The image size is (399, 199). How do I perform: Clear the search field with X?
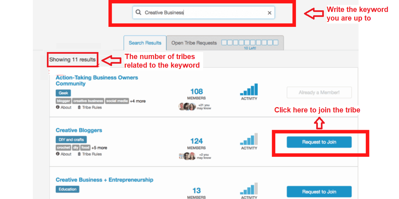[x=269, y=13]
